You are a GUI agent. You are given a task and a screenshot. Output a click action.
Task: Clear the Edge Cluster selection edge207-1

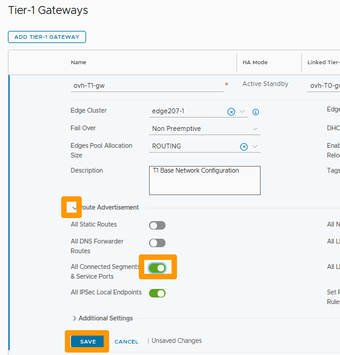231,112
